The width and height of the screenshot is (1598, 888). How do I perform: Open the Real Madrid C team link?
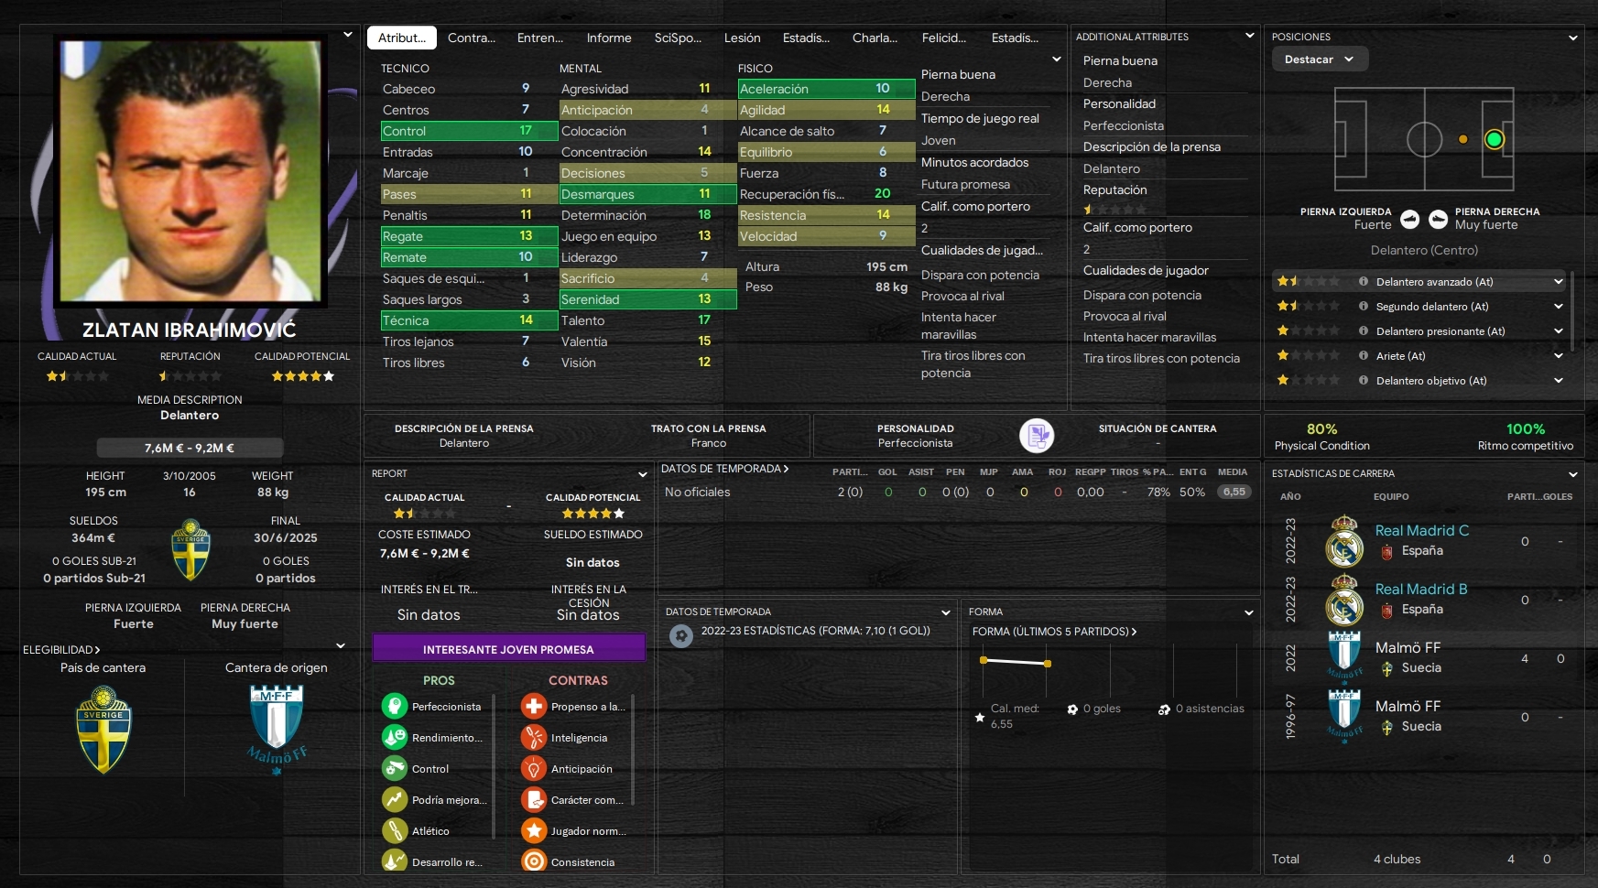[1422, 531]
